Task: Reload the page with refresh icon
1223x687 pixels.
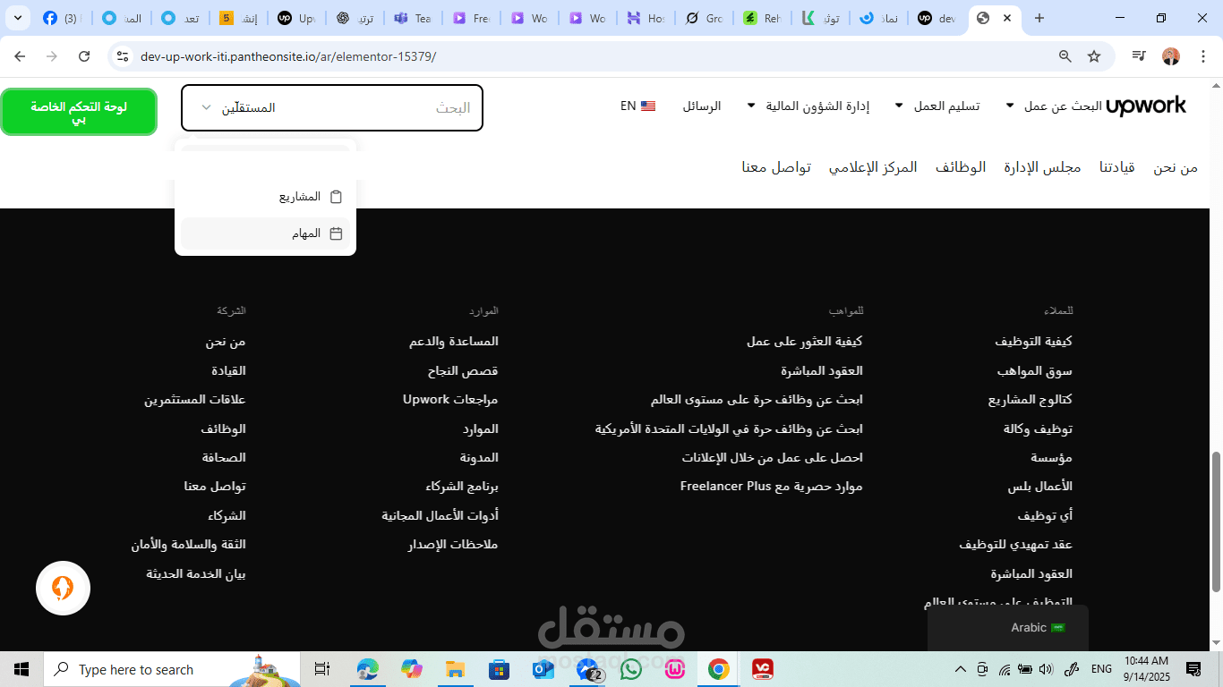Action: click(84, 56)
